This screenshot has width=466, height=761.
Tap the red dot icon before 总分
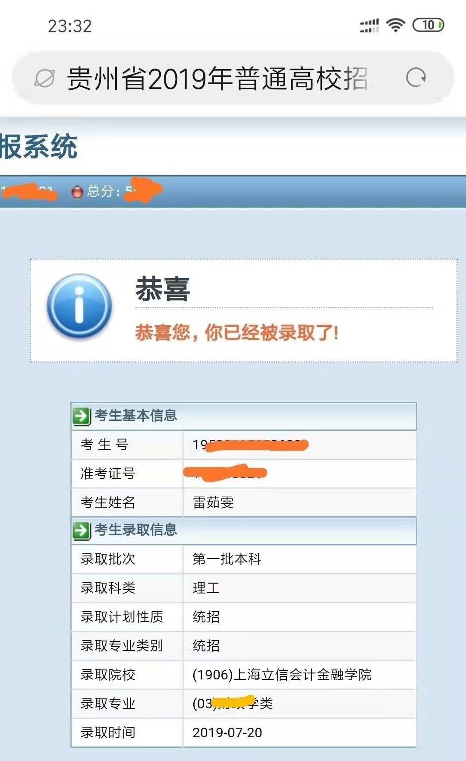point(77,192)
